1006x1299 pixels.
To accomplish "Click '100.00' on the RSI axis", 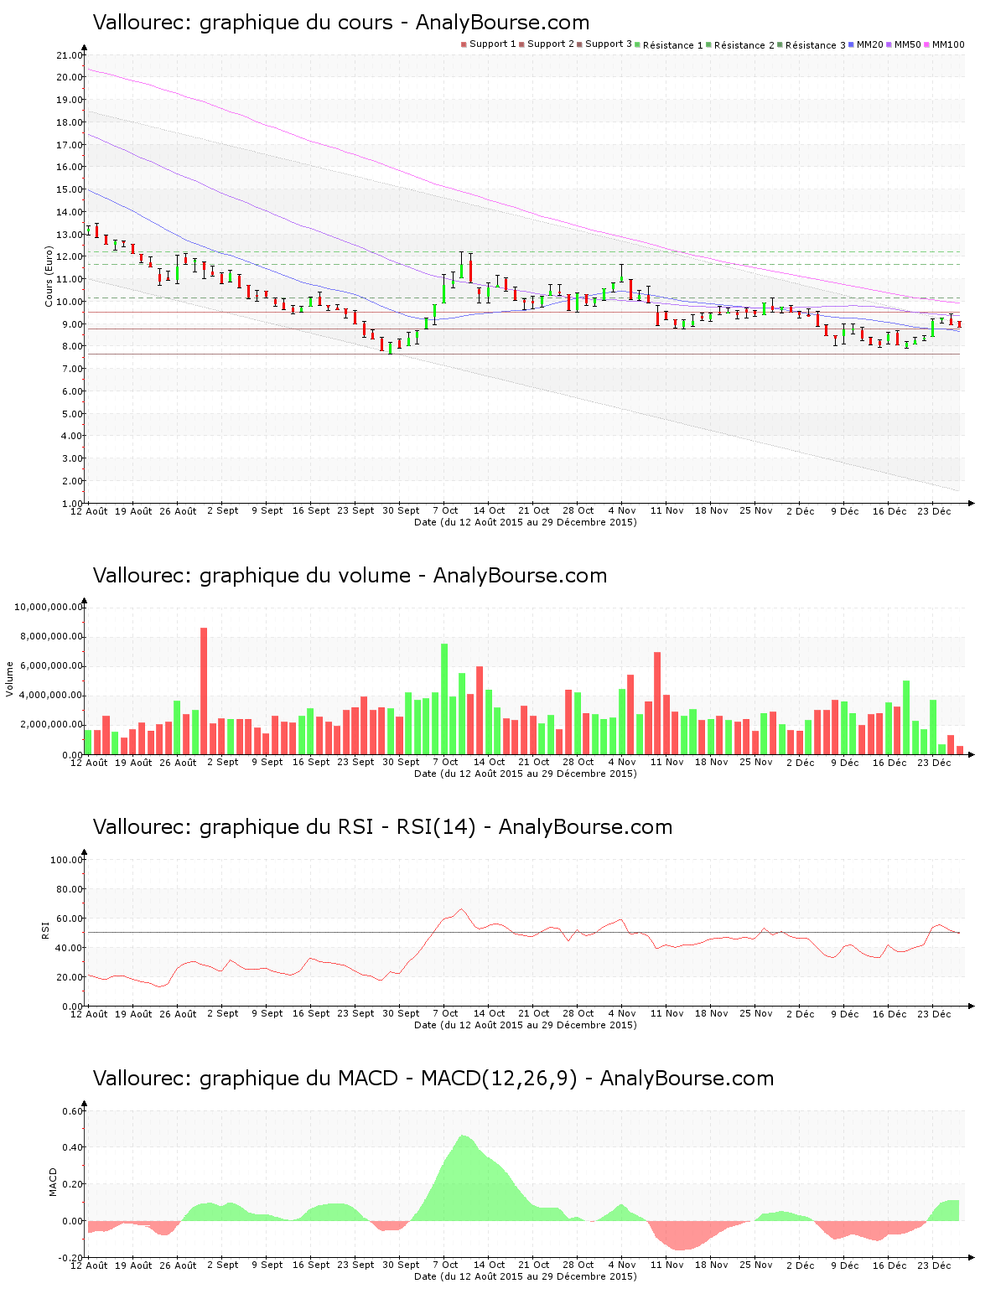I will 66,860.
